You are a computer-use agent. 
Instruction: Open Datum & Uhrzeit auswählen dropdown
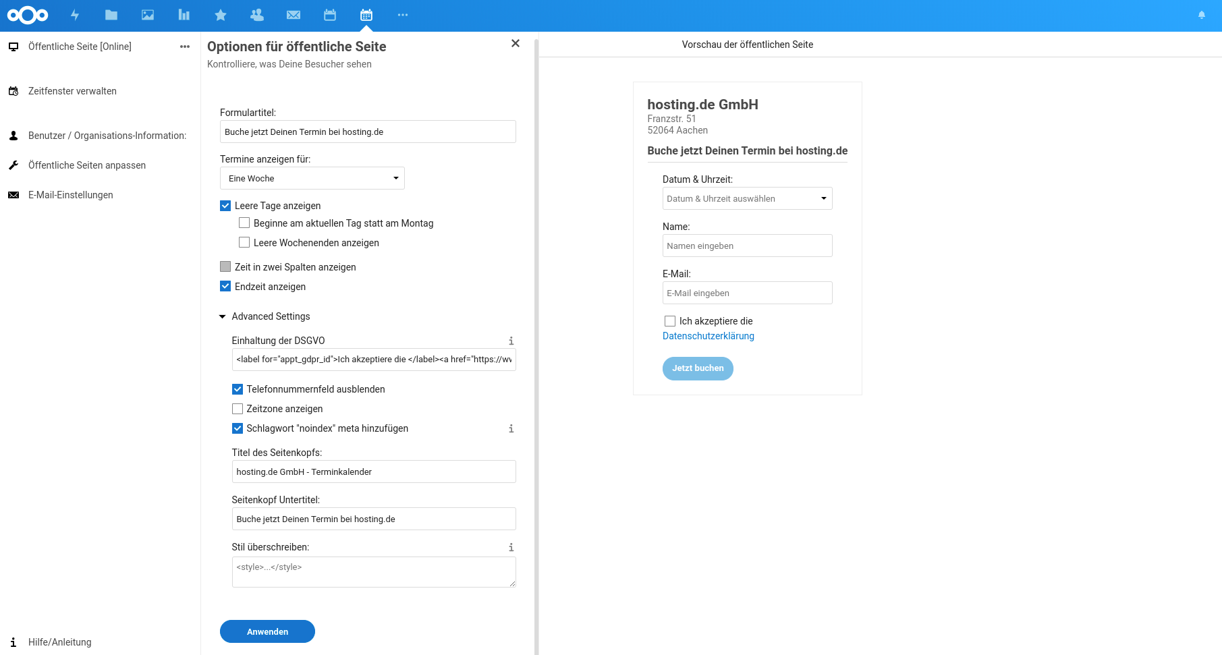(748, 198)
